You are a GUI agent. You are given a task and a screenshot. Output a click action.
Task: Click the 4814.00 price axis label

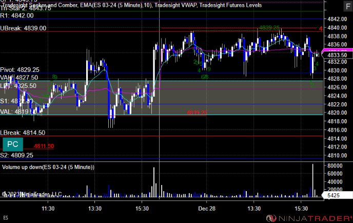pos(337,138)
